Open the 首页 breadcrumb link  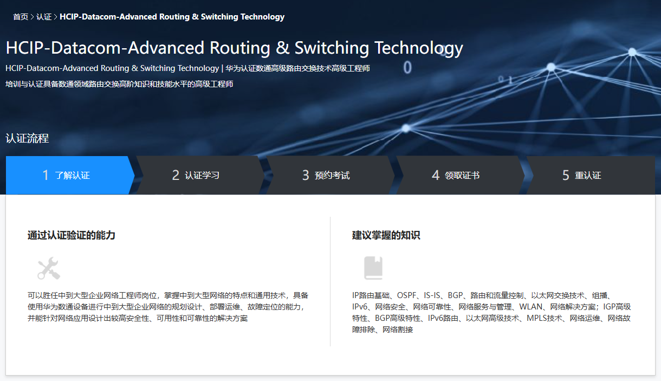pyautogui.click(x=21, y=17)
